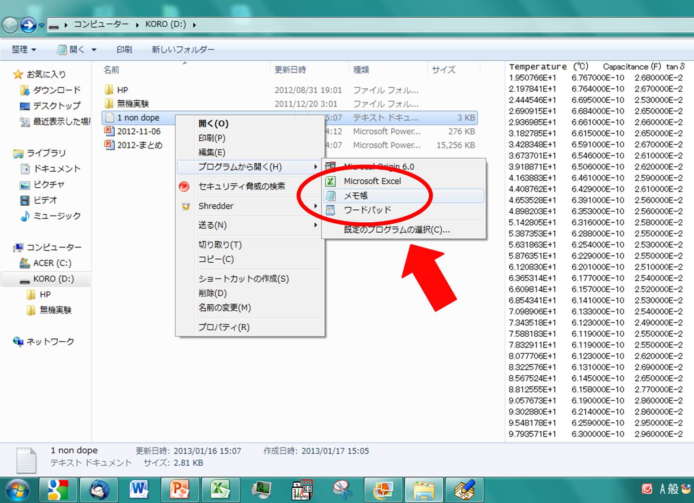The image size is (694, 503).
Task: Expand プログラムから開く(H) submenu
Action: 249,167
